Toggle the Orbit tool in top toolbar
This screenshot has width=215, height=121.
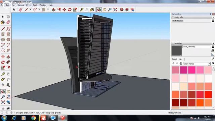[99, 10]
